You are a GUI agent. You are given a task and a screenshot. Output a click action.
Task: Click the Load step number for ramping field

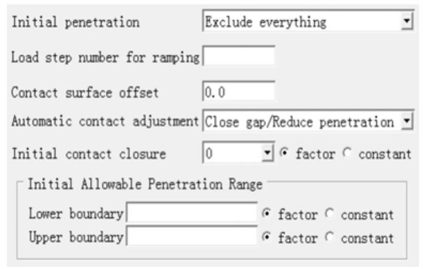[239, 57]
